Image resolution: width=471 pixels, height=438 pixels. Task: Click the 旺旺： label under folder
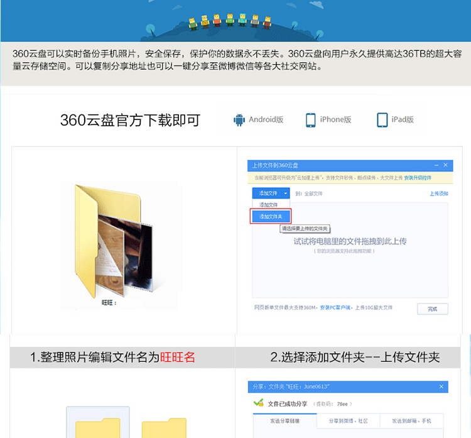pyautogui.click(x=109, y=303)
